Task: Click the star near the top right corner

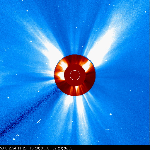Action: (x=146, y=12)
